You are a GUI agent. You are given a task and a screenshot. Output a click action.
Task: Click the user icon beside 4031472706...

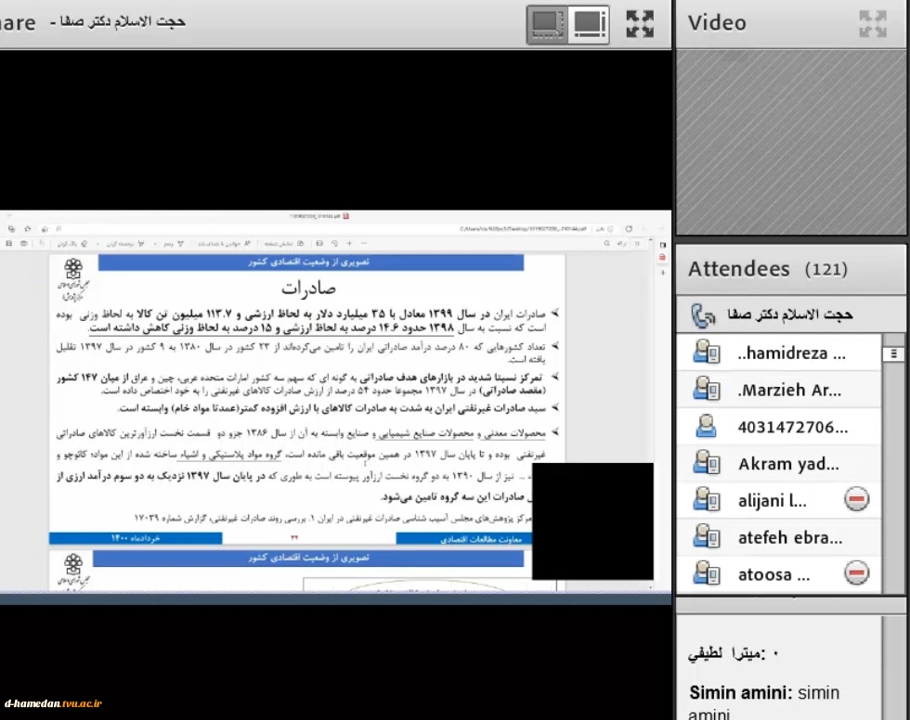(x=706, y=427)
